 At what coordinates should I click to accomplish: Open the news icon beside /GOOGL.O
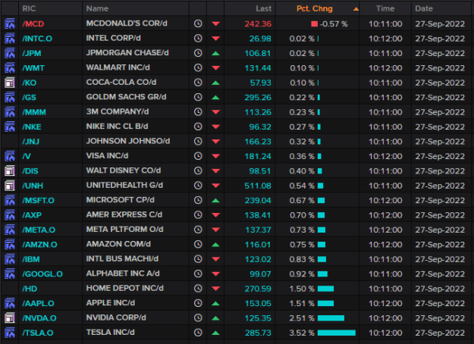click(x=10, y=274)
